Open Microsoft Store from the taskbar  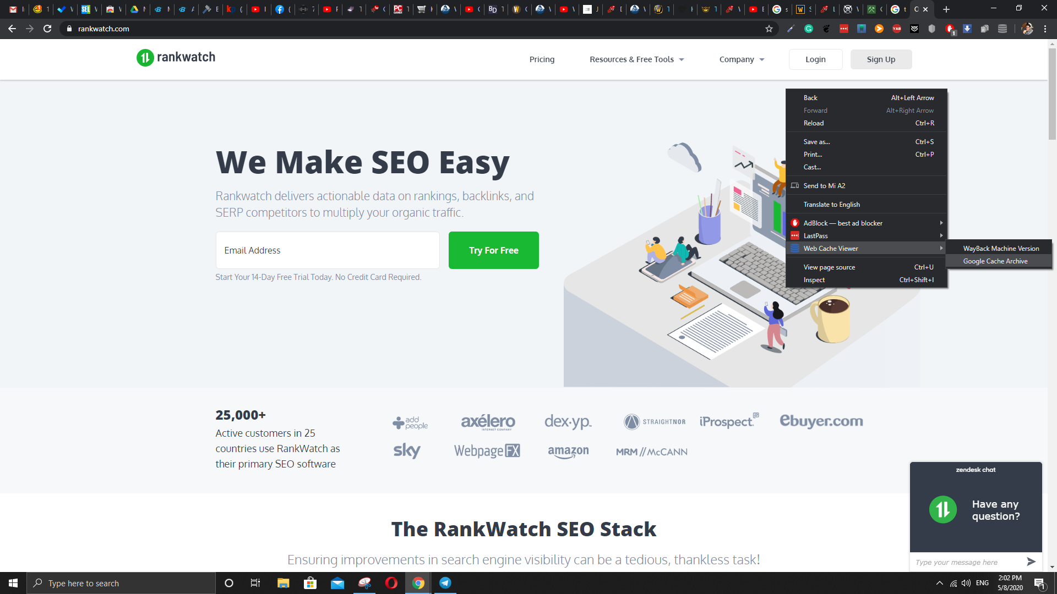pyautogui.click(x=310, y=583)
